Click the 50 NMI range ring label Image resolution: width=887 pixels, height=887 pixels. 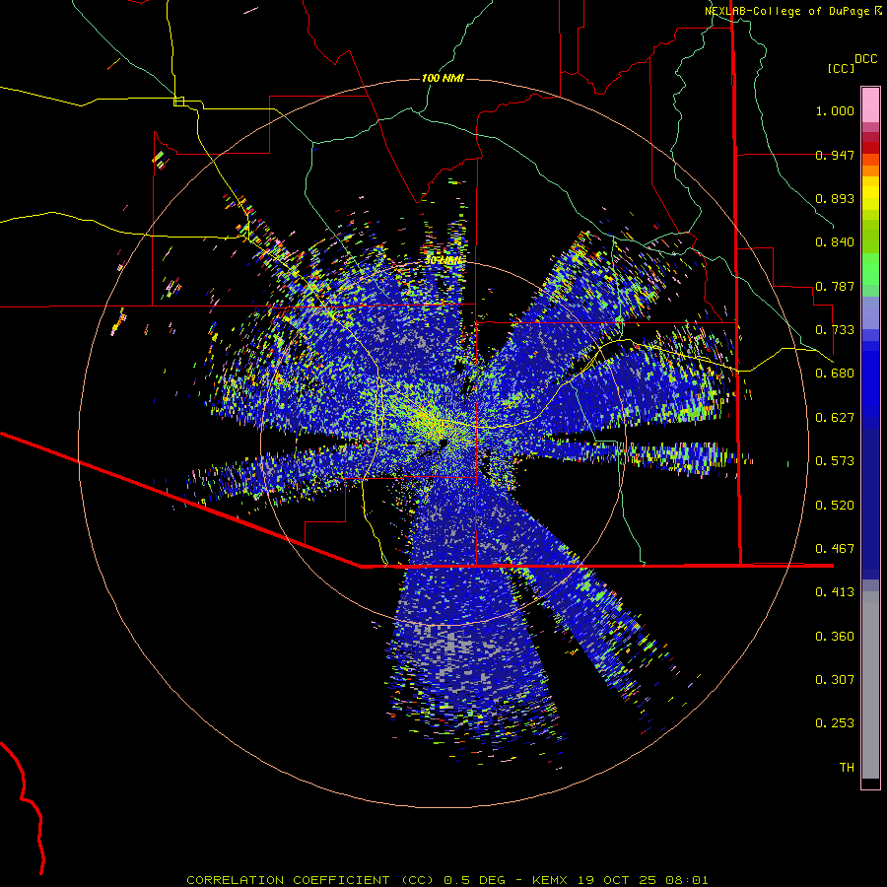pyautogui.click(x=443, y=261)
